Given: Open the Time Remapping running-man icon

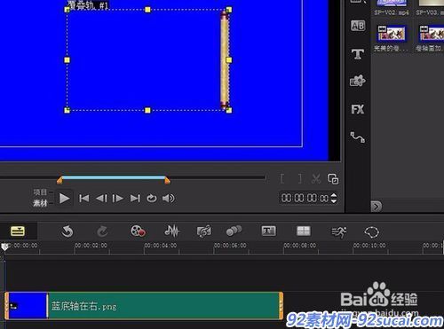Looking at the screenshot, I should (339, 231).
